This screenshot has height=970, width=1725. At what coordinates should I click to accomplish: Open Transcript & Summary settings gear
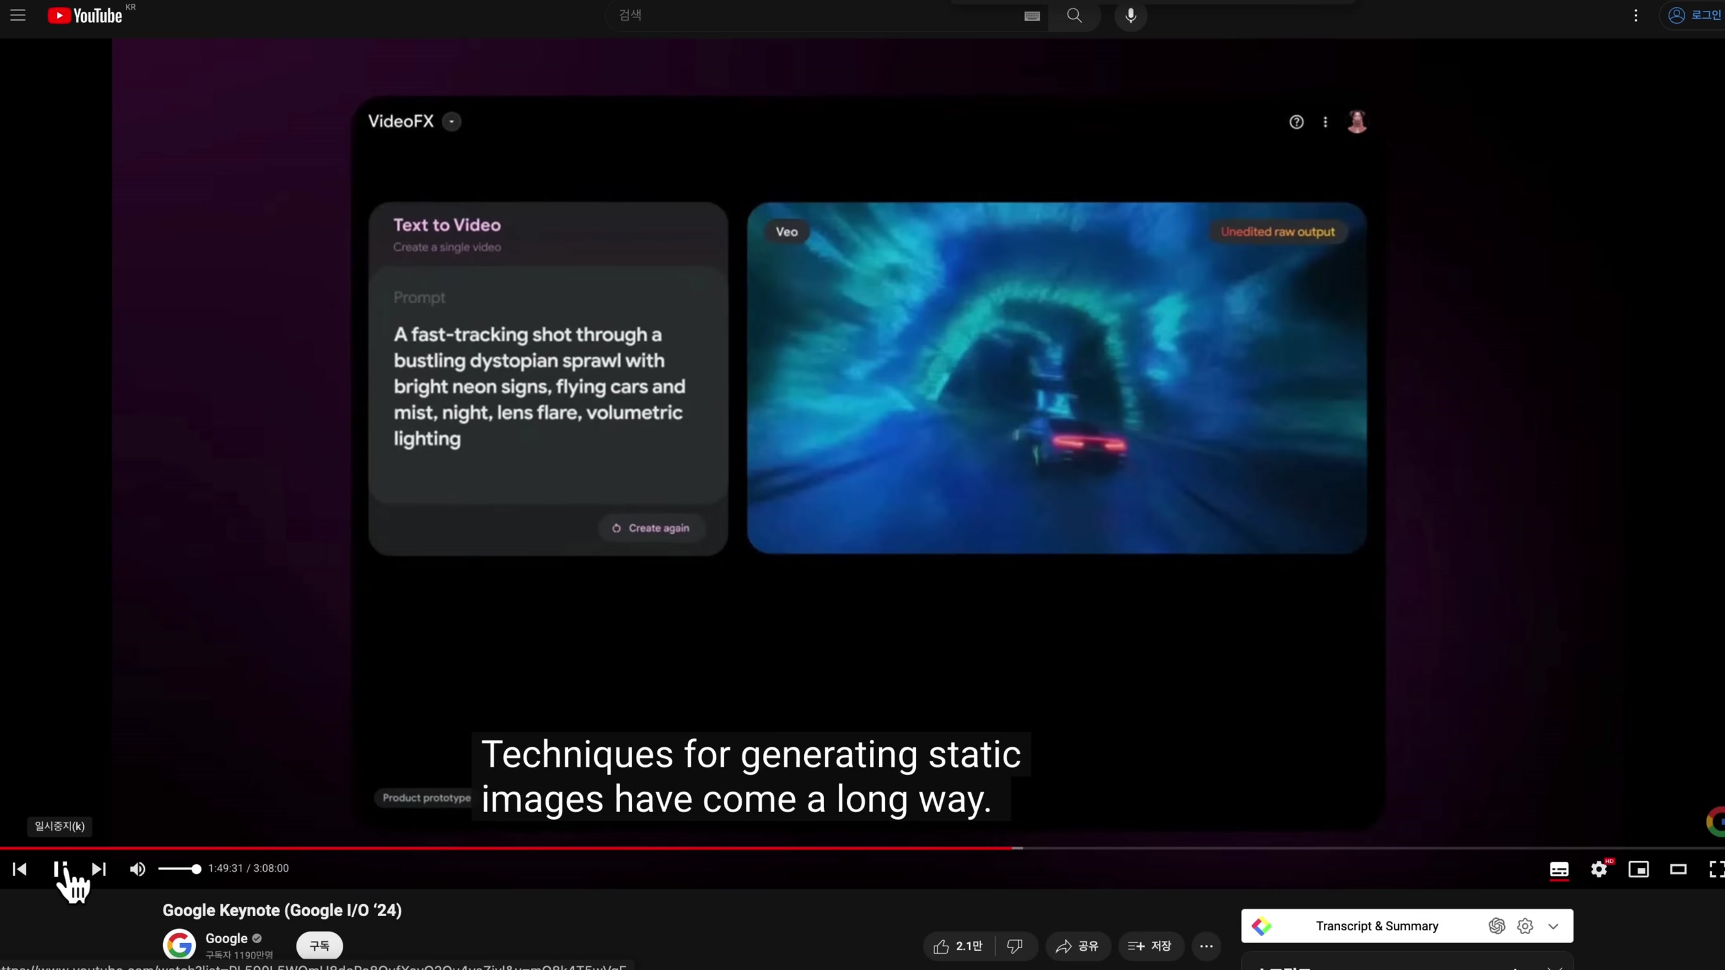click(x=1525, y=926)
